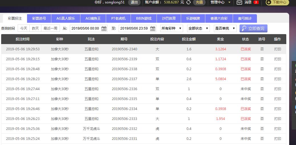Click the 奖金 column header

[x=220, y=39]
